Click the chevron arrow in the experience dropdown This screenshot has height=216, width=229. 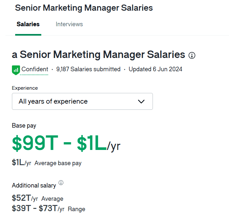[x=141, y=101]
